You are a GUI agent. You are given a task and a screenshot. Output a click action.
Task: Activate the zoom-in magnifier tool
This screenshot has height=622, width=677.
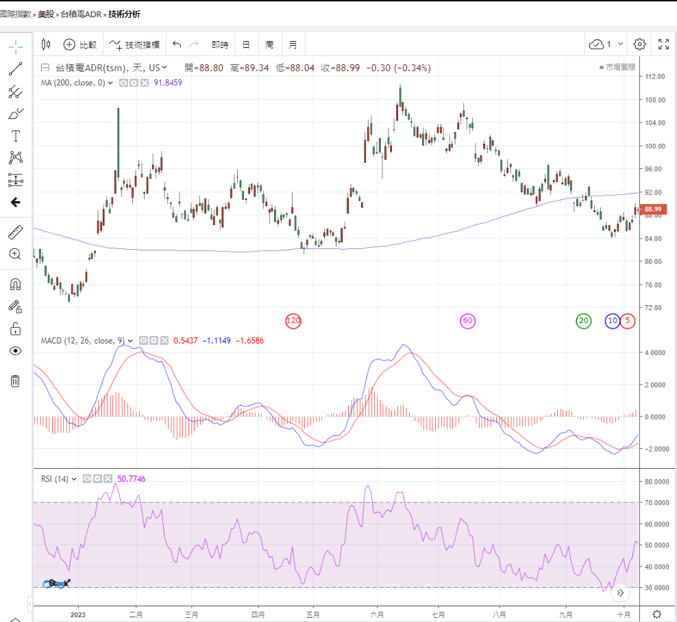(x=15, y=254)
